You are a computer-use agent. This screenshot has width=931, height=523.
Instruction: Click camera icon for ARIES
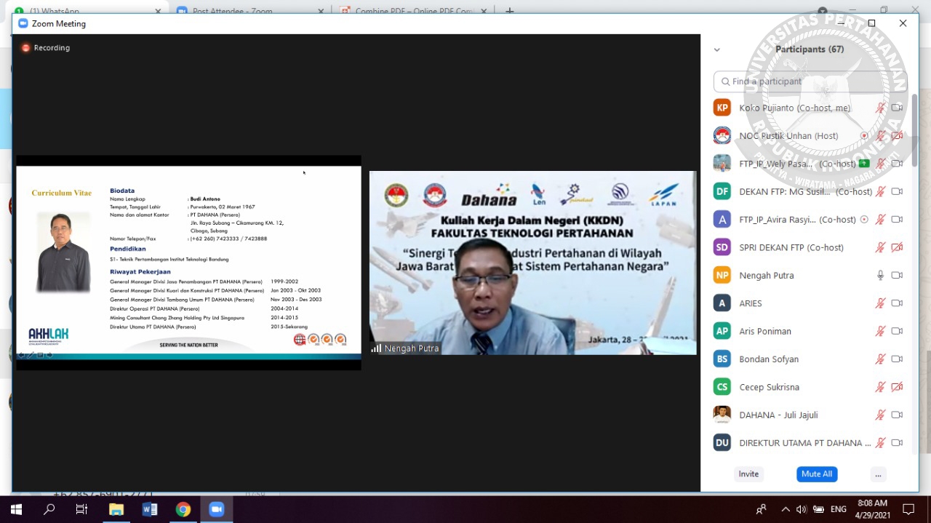click(897, 303)
